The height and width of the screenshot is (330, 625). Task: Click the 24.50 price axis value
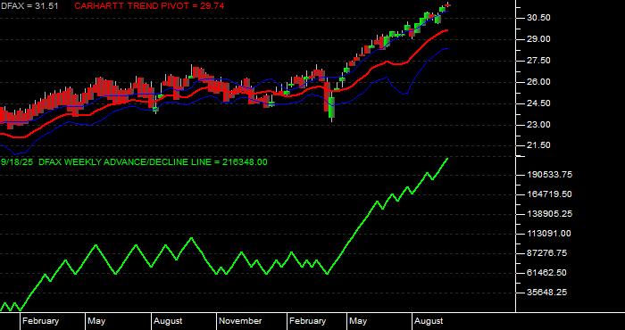538,103
